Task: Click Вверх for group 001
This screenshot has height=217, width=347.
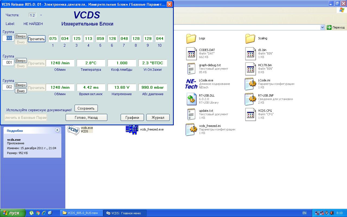Action: (x=21, y=60)
